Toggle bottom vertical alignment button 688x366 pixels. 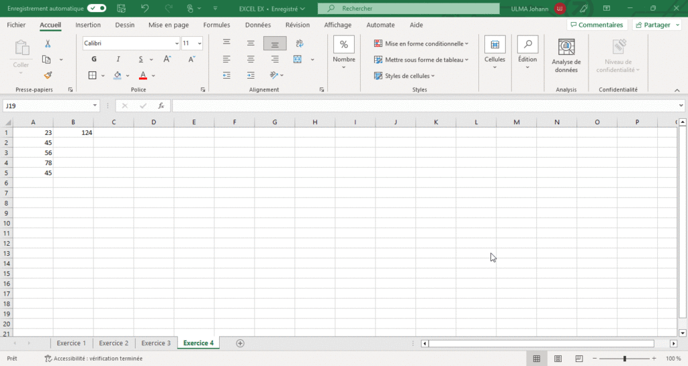click(275, 44)
